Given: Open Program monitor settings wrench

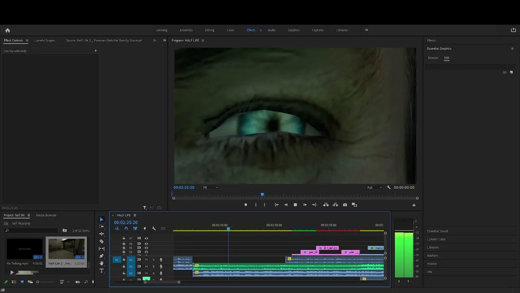Looking at the screenshot, I should point(388,188).
